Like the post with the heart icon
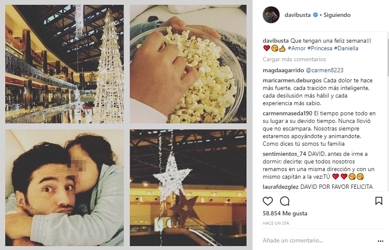This screenshot has width=389, height=250. (268, 201)
